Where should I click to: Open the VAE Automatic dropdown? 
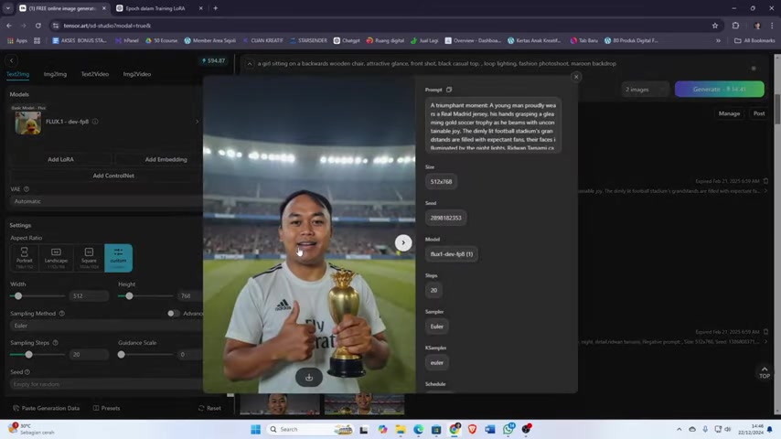coord(105,201)
